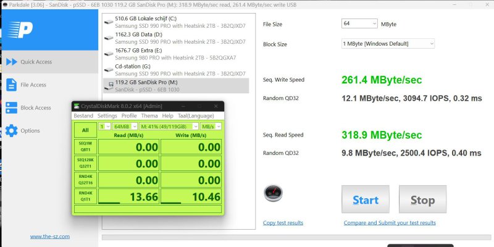Open File Access section

[51, 85]
